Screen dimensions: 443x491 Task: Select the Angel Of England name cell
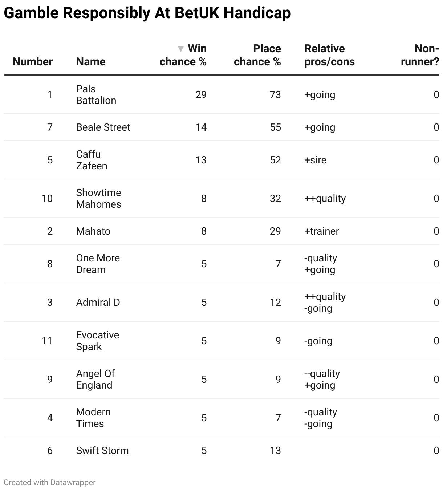pos(95,379)
